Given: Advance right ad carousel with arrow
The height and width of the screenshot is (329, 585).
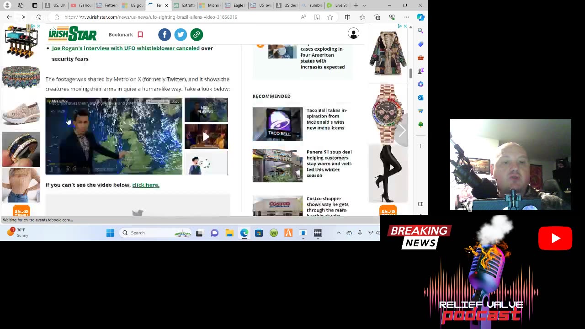Looking at the screenshot, I should (x=402, y=131).
